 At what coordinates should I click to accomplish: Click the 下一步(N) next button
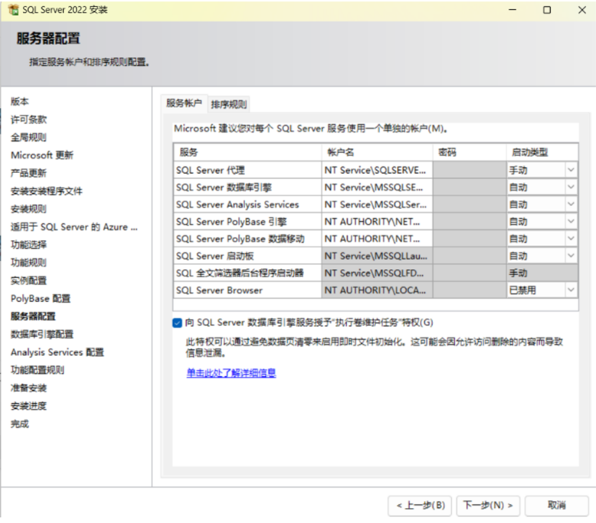coord(488,506)
